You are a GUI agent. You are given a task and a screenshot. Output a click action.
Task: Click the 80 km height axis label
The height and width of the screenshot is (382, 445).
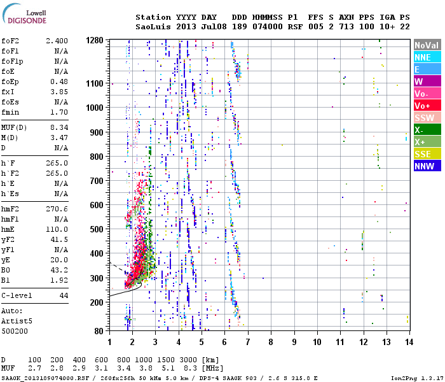tap(99, 331)
